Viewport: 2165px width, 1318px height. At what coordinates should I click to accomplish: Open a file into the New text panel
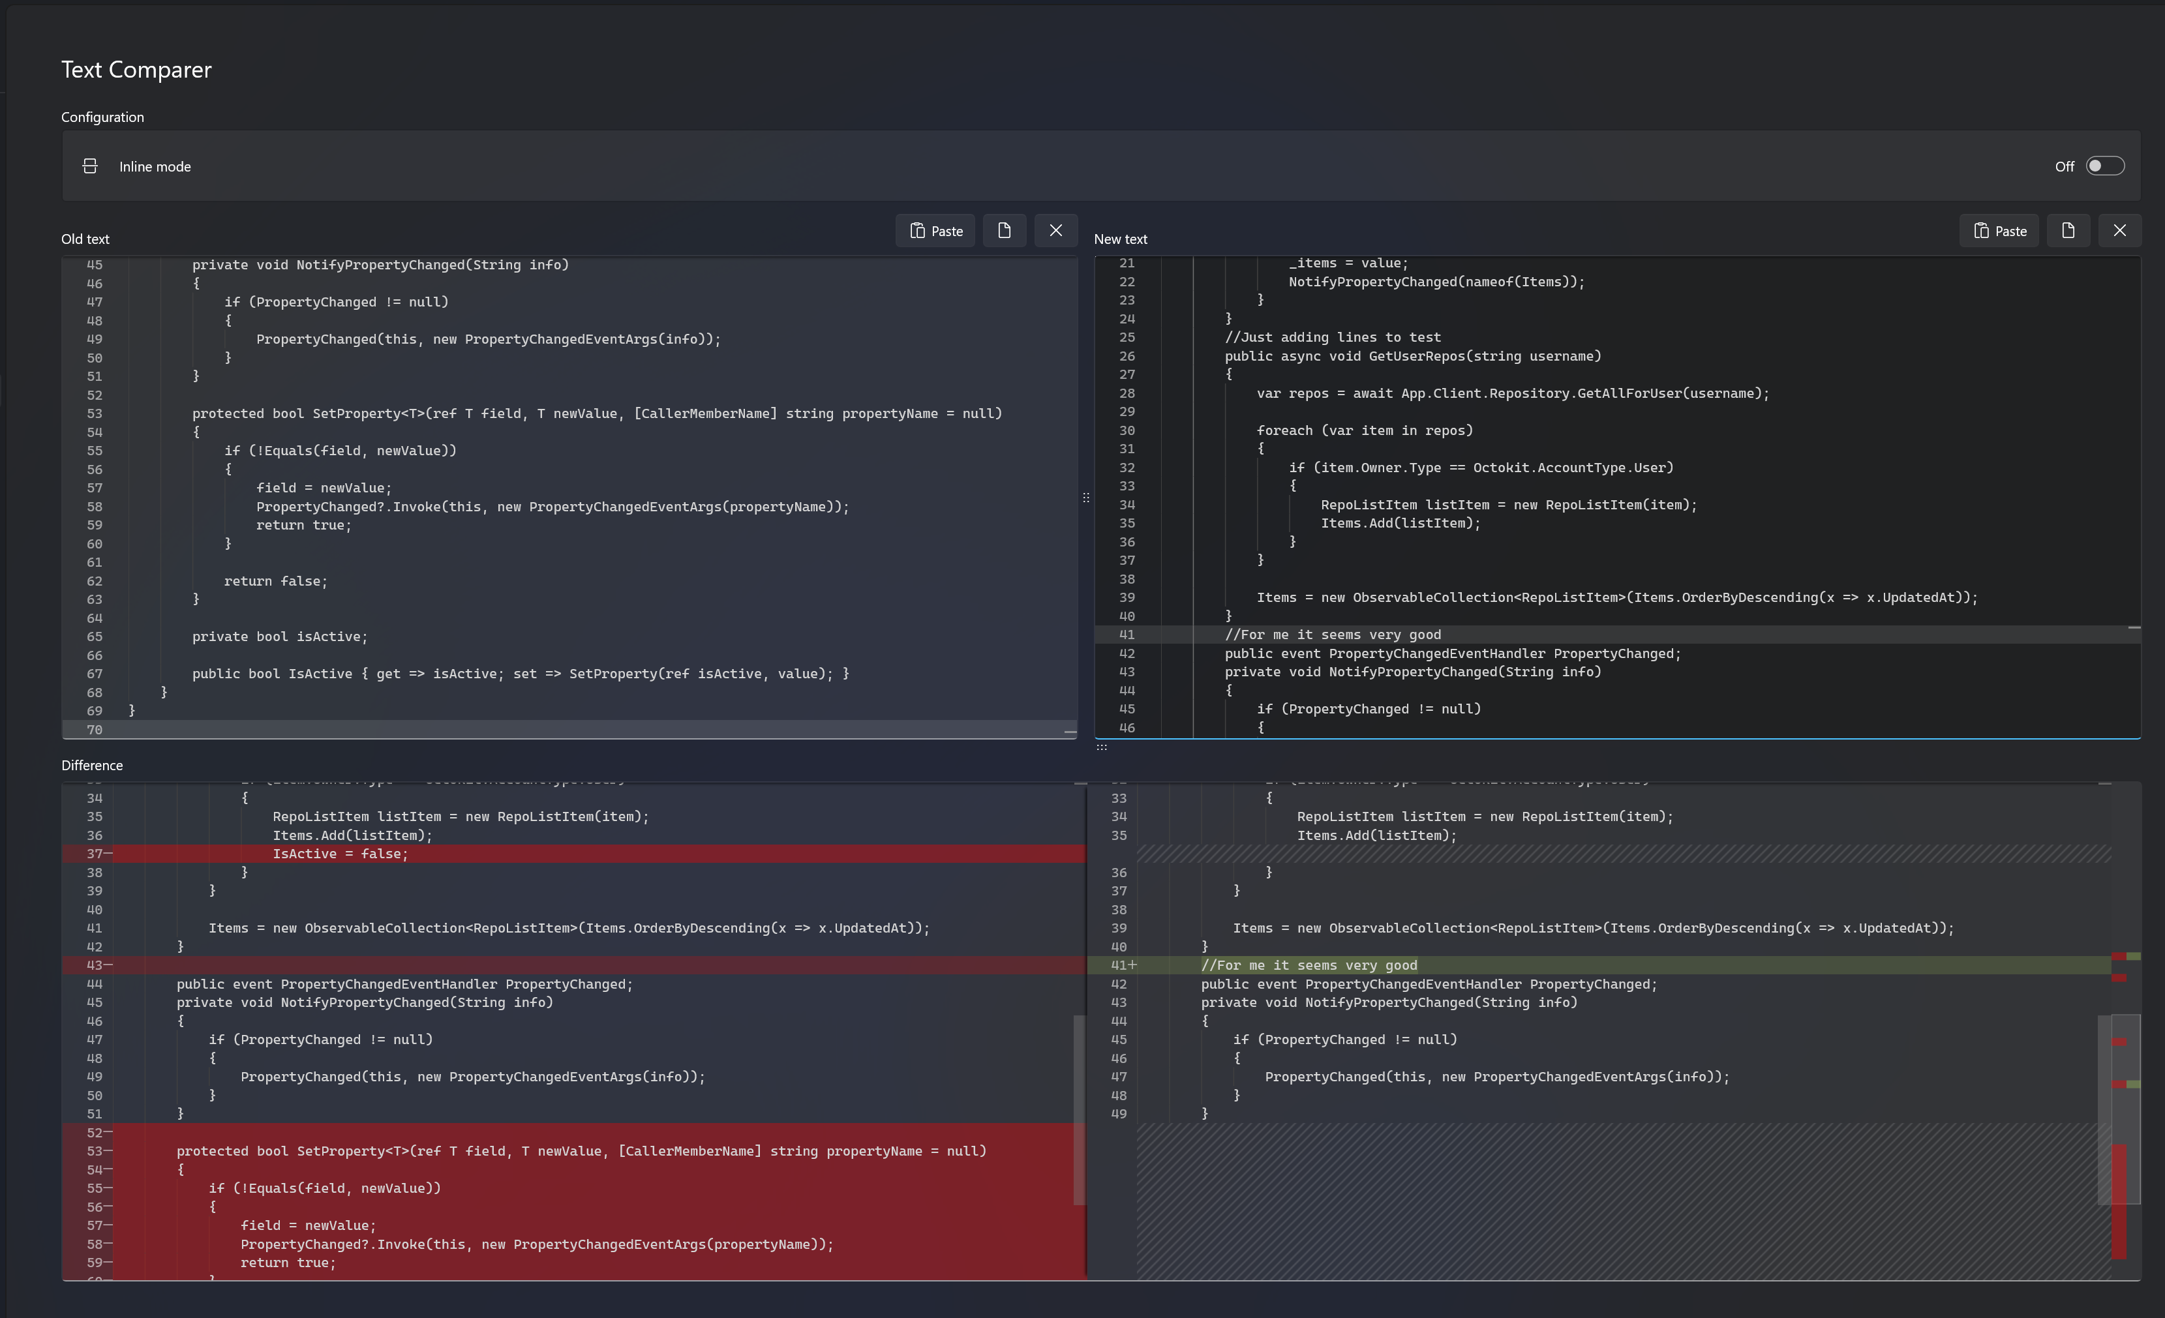point(2068,230)
